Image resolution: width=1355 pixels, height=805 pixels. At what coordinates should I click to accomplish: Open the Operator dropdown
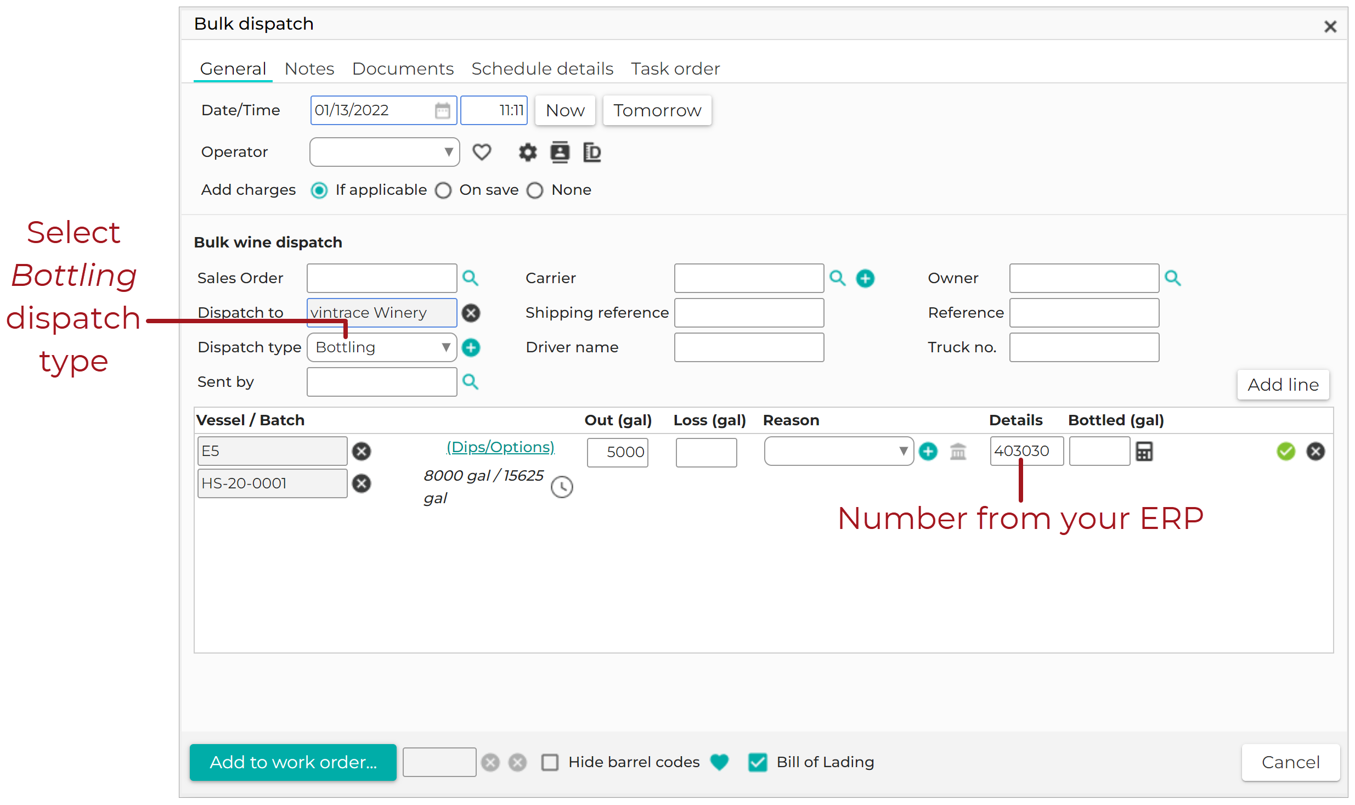point(385,152)
